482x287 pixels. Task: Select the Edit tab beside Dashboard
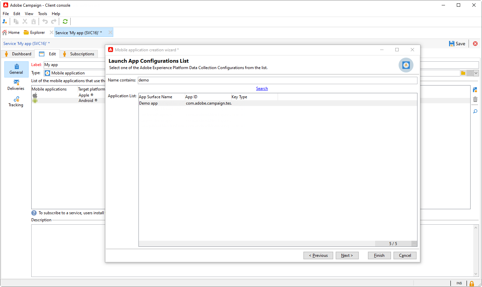point(47,54)
